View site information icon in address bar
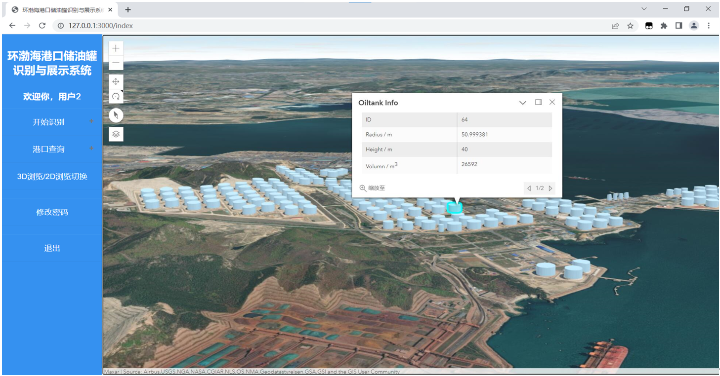 (x=61, y=26)
